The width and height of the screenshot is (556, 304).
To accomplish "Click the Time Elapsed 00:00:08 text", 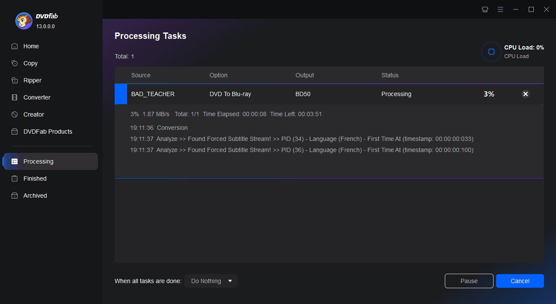I will [235, 114].
